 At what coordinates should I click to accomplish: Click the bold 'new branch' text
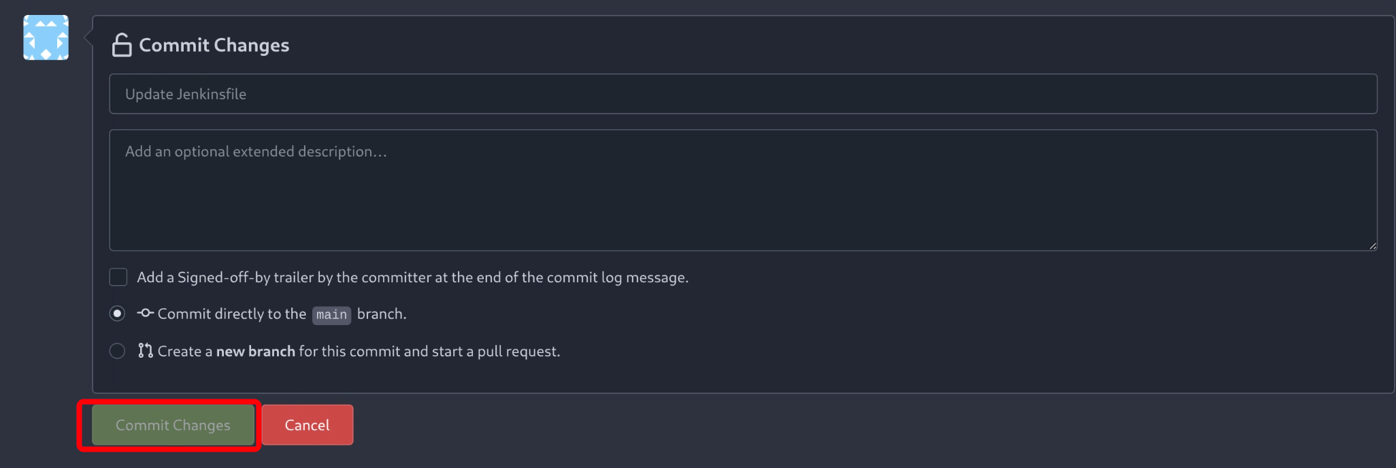(x=255, y=352)
